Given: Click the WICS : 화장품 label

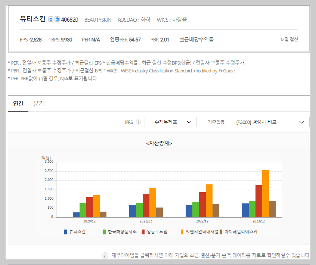Looking at the screenshot, I should [172, 20].
